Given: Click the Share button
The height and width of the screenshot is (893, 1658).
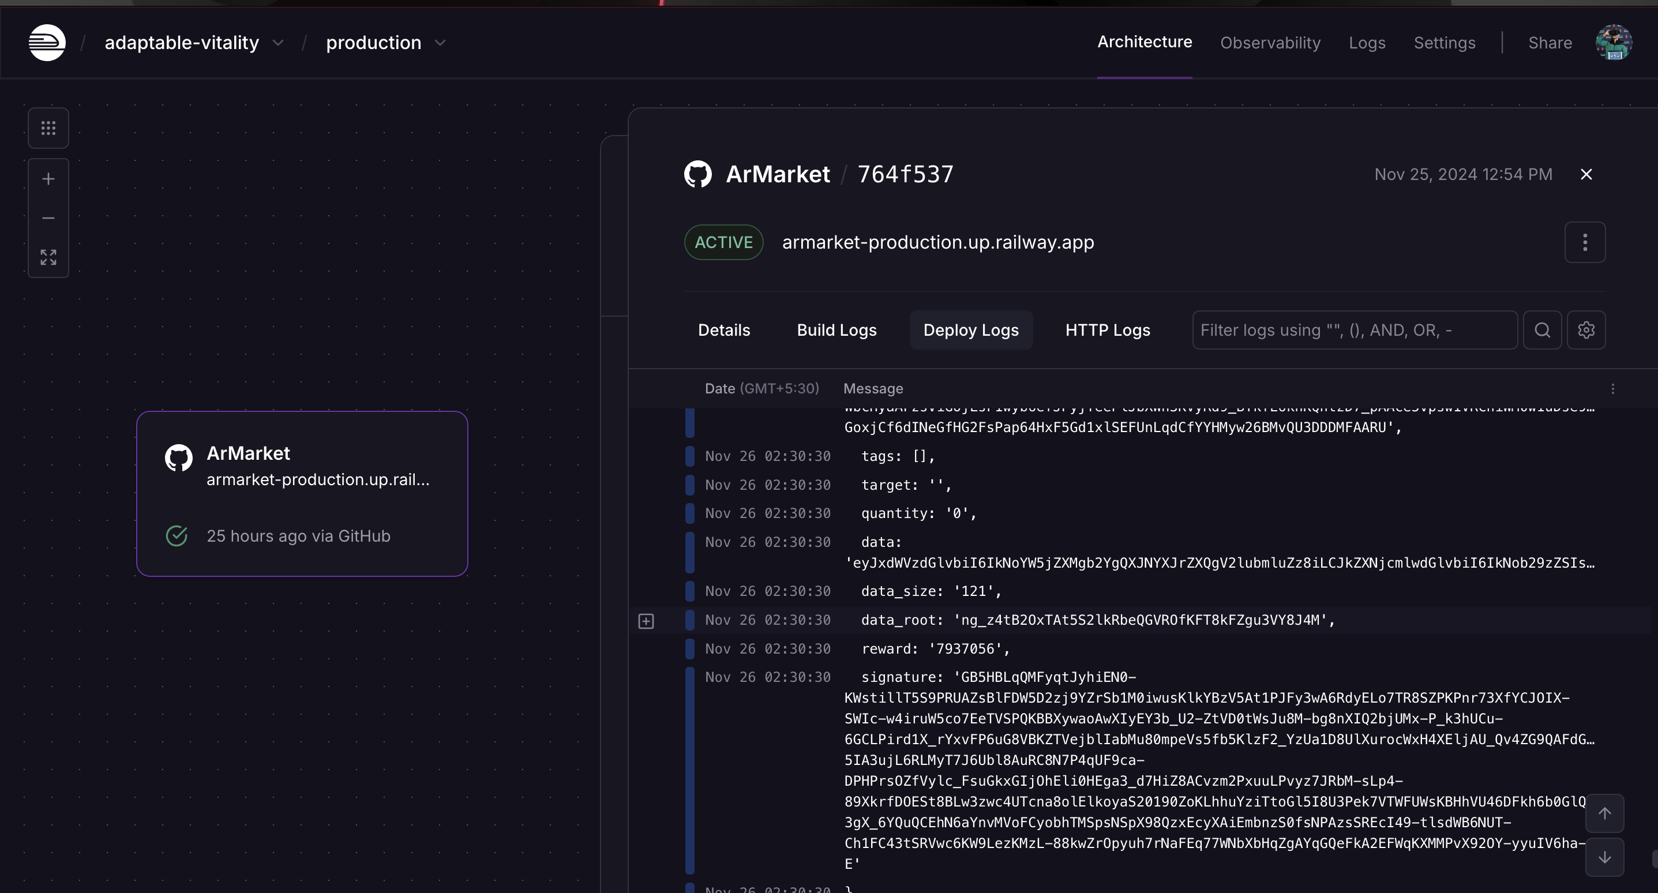Looking at the screenshot, I should point(1550,43).
